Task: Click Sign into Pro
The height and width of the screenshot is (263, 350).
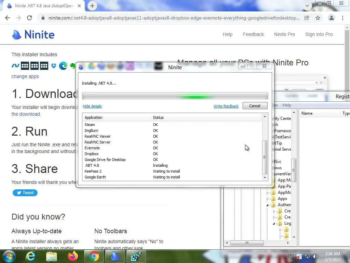Action: coord(319,34)
